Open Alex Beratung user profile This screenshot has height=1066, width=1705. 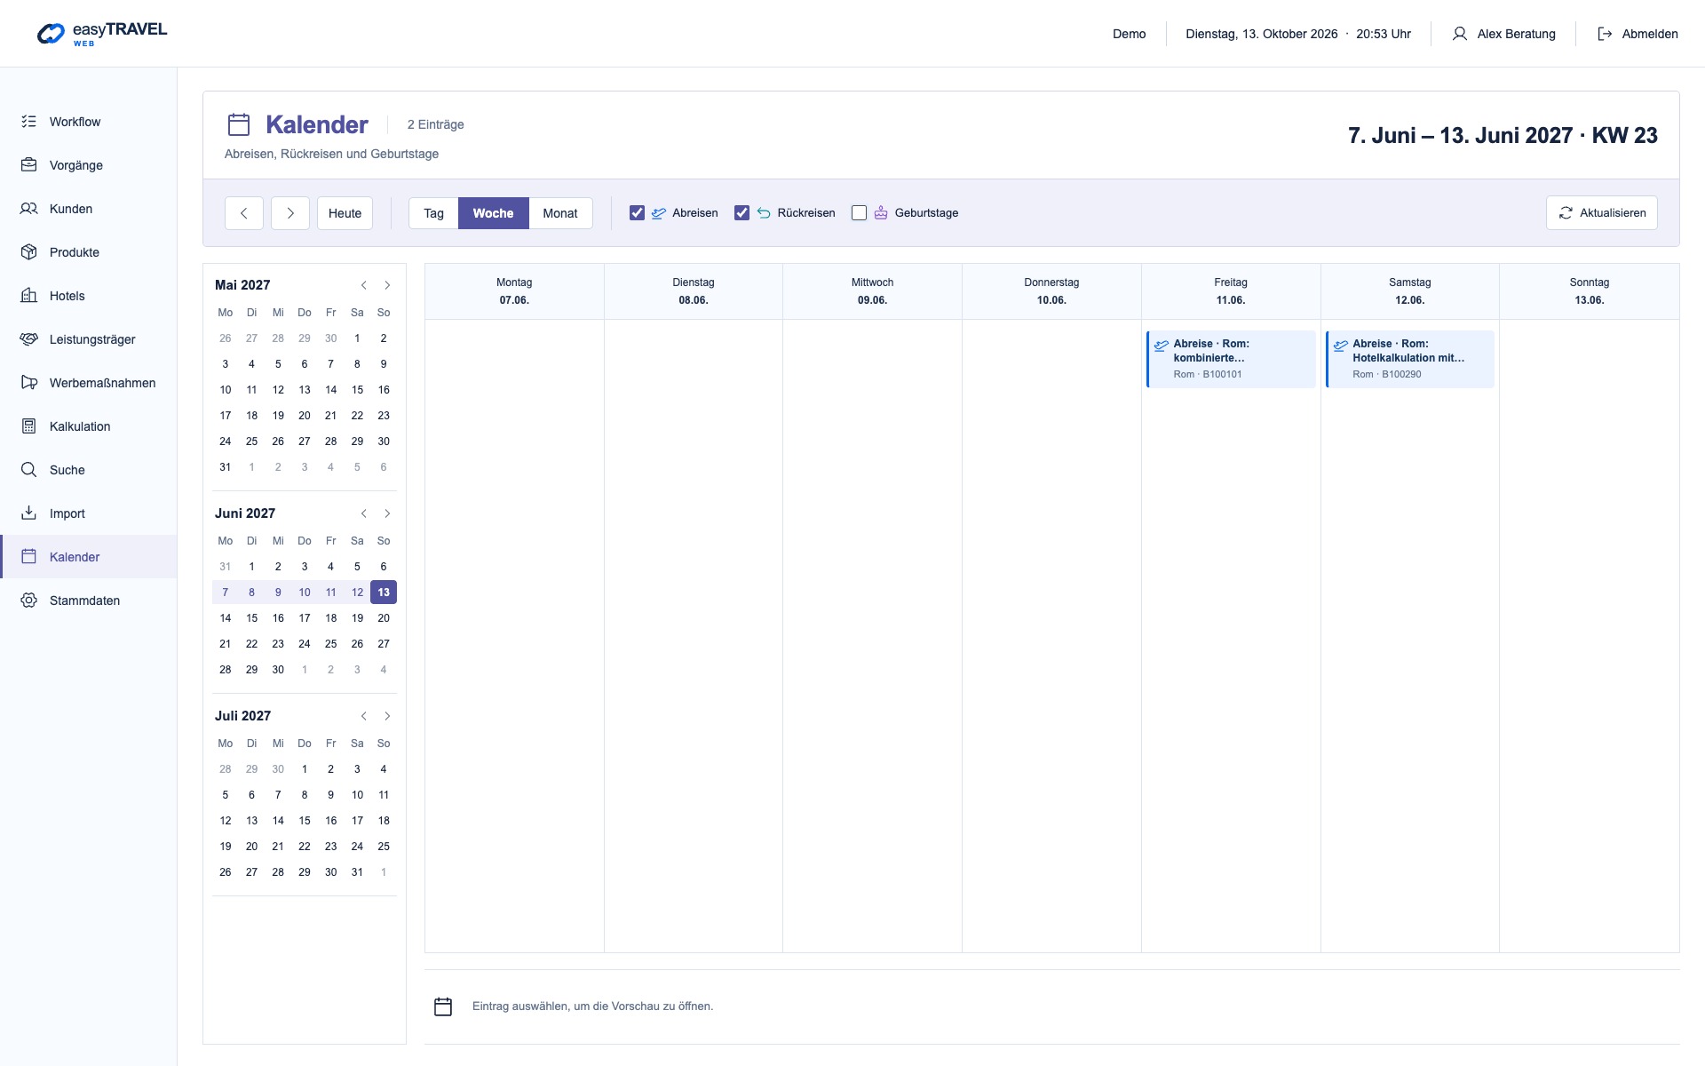click(x=1503, y=34)
